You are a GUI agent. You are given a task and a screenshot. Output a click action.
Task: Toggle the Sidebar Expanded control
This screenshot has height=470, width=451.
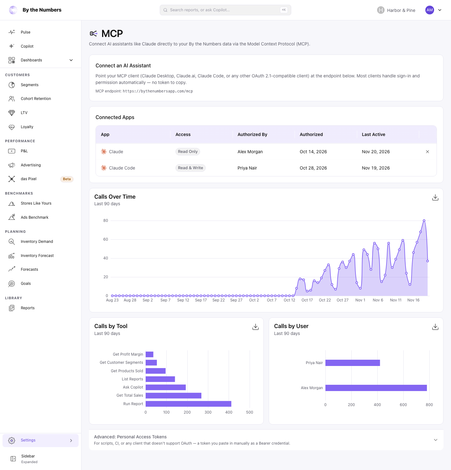point(41,459)
